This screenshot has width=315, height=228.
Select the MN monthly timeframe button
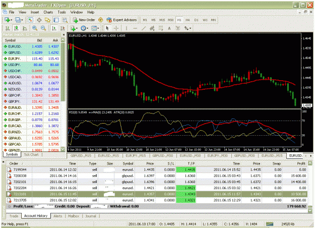tap(213, 20)
